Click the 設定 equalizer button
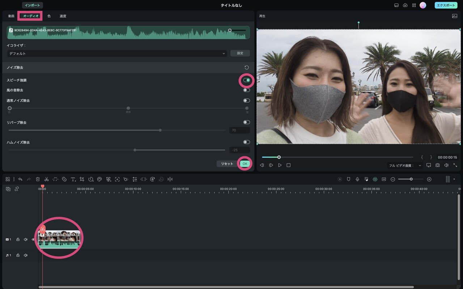Viewport: 463px width, 289px height. pyautogui.click(x=240, y=53)
